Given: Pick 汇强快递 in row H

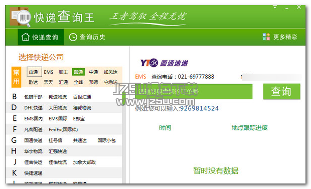Looking at the screenshot, I should pos(58,151).
